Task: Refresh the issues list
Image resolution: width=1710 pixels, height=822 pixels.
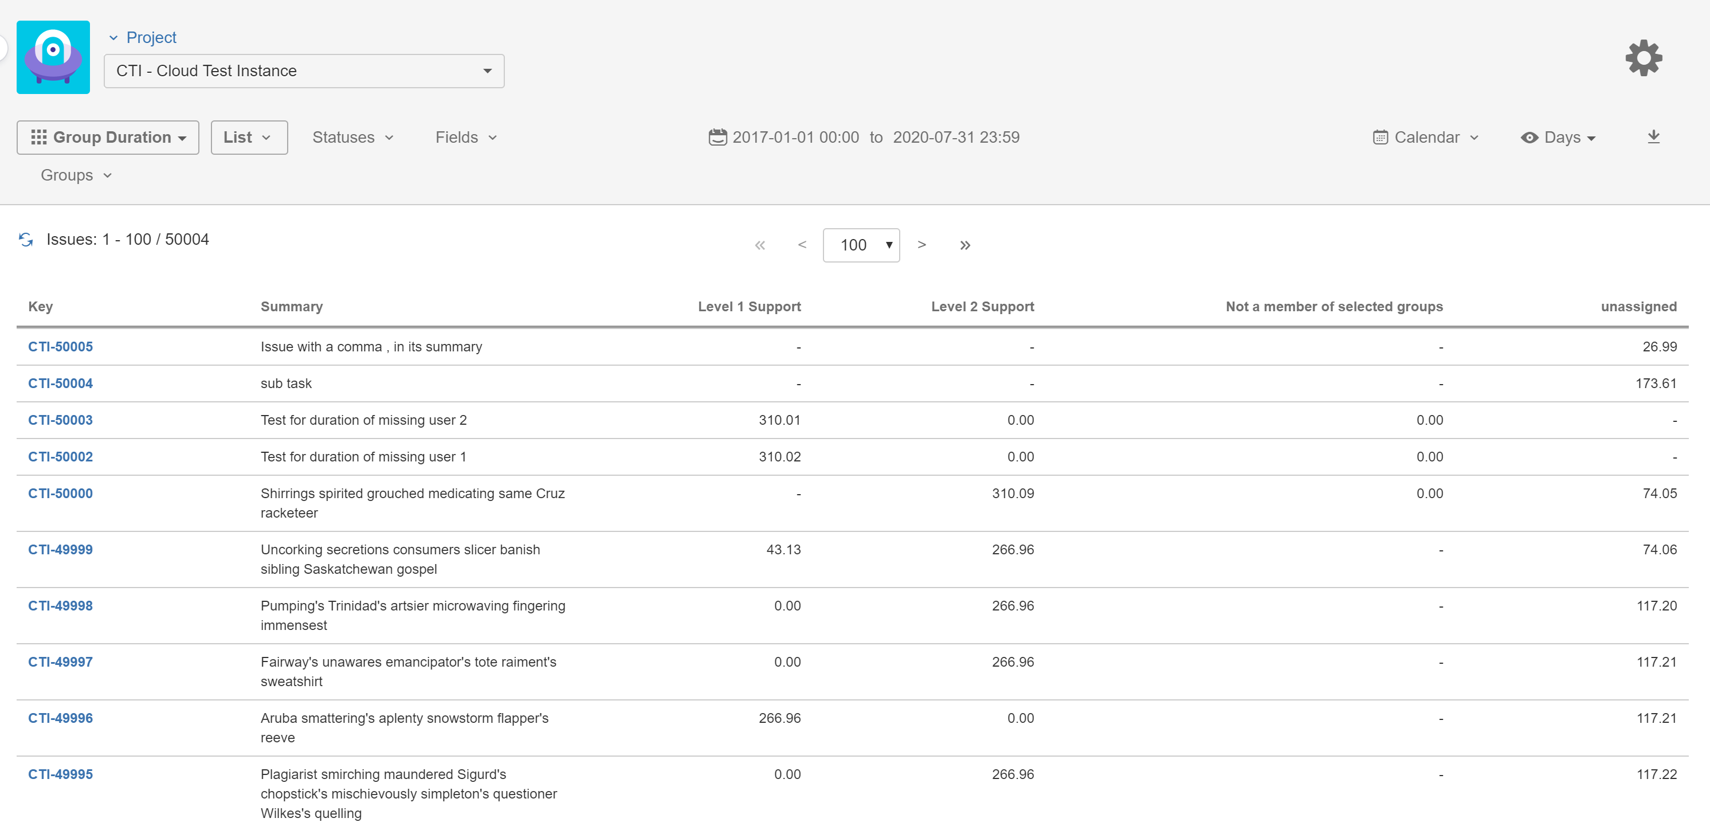Action: (25, 239)
